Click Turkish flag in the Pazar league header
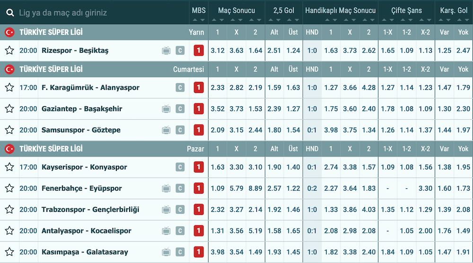 coord(9,149)
